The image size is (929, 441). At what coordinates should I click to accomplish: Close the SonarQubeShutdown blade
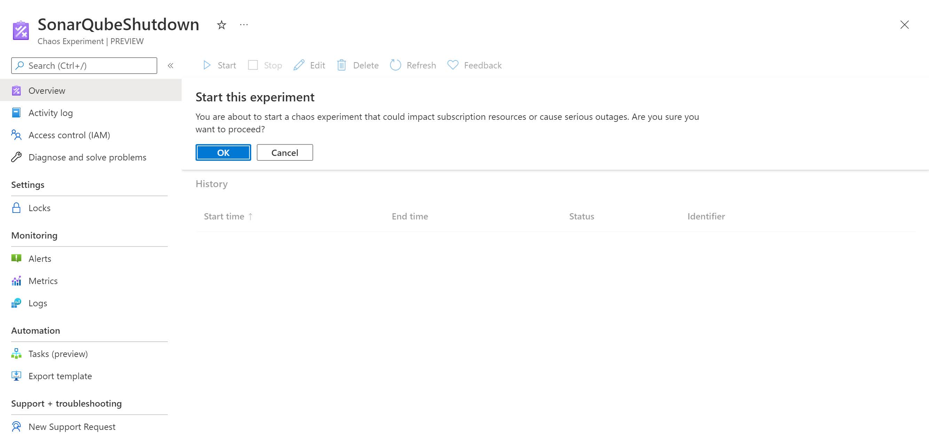[x=904, y=25]
